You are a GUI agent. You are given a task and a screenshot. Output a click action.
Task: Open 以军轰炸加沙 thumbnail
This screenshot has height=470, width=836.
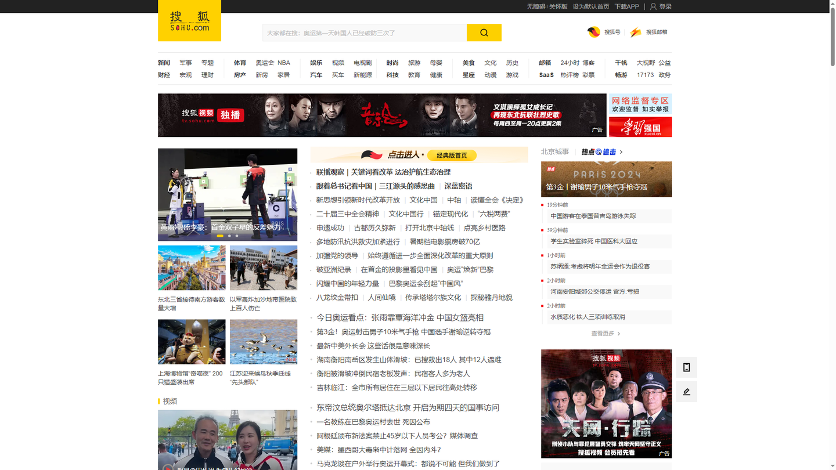264,267
